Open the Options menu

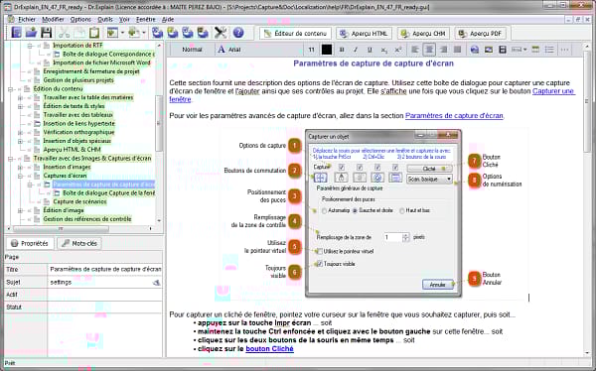click(x=80, y=20)
